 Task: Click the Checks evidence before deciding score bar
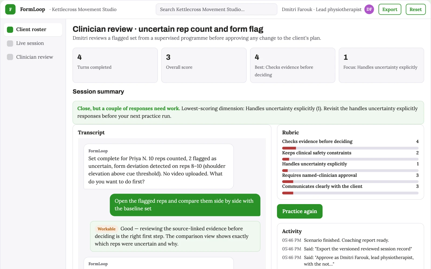[350, 148]
